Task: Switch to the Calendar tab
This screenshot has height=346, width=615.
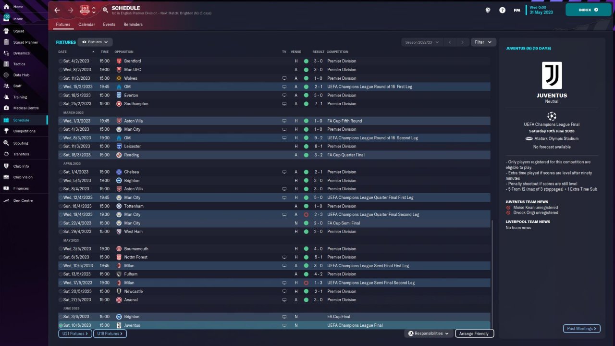Action: click(x=86, y=25)
